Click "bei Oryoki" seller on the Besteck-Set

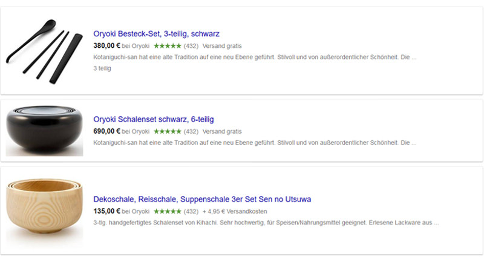click(136, 45)
